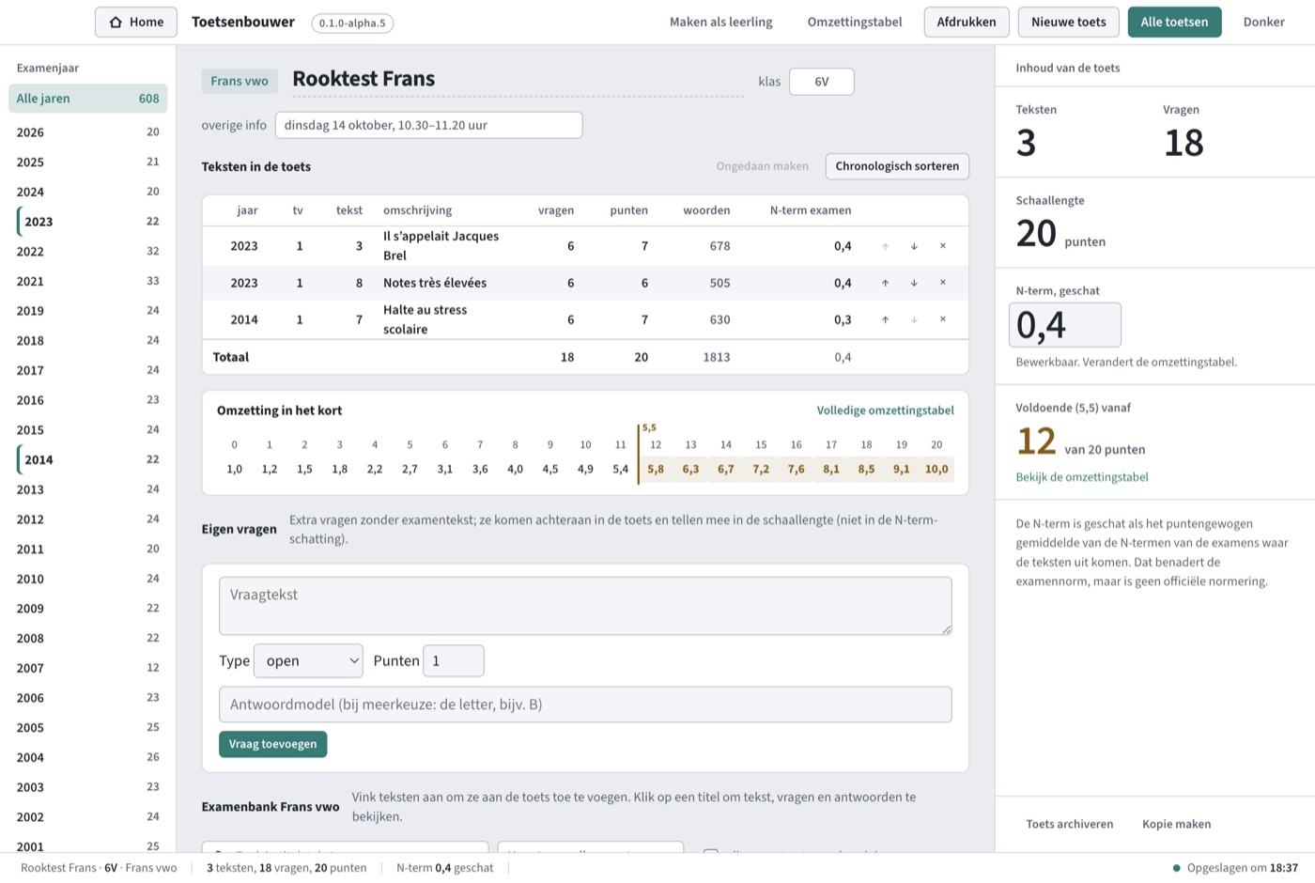
Task: Edit the estimated N-term value field
Action: 1065,325
